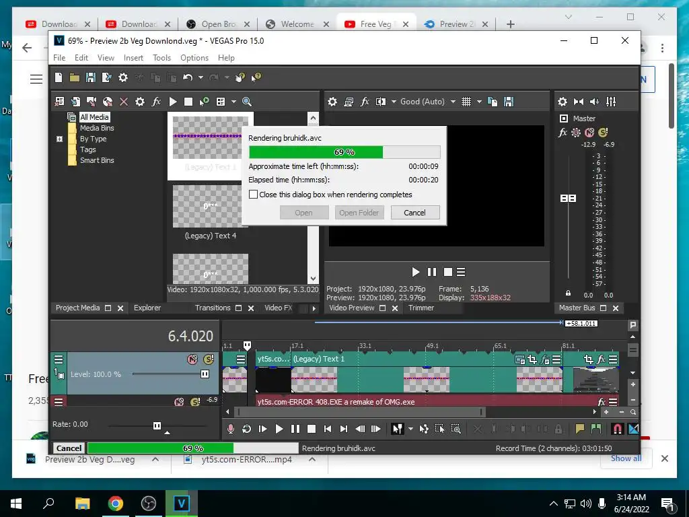Open the Master FX icon
The width and height of the screenshot is (689, 517).
(x=563, y=133)
